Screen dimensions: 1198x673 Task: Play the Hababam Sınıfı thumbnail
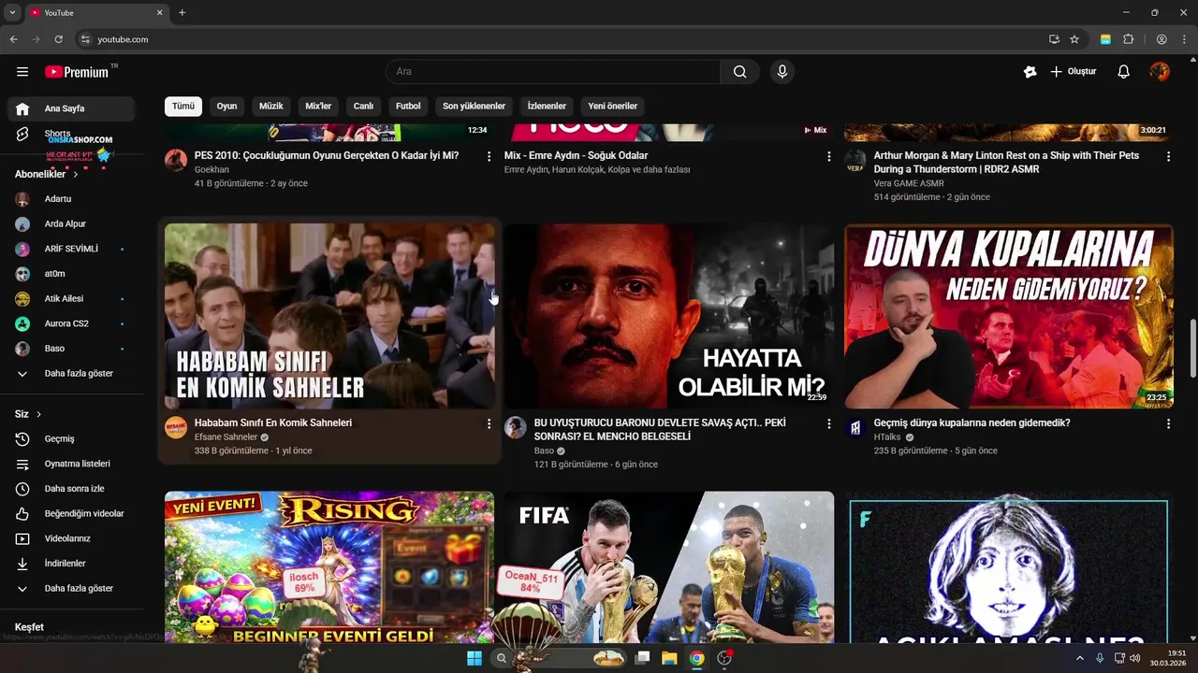(x=329, y=316)
